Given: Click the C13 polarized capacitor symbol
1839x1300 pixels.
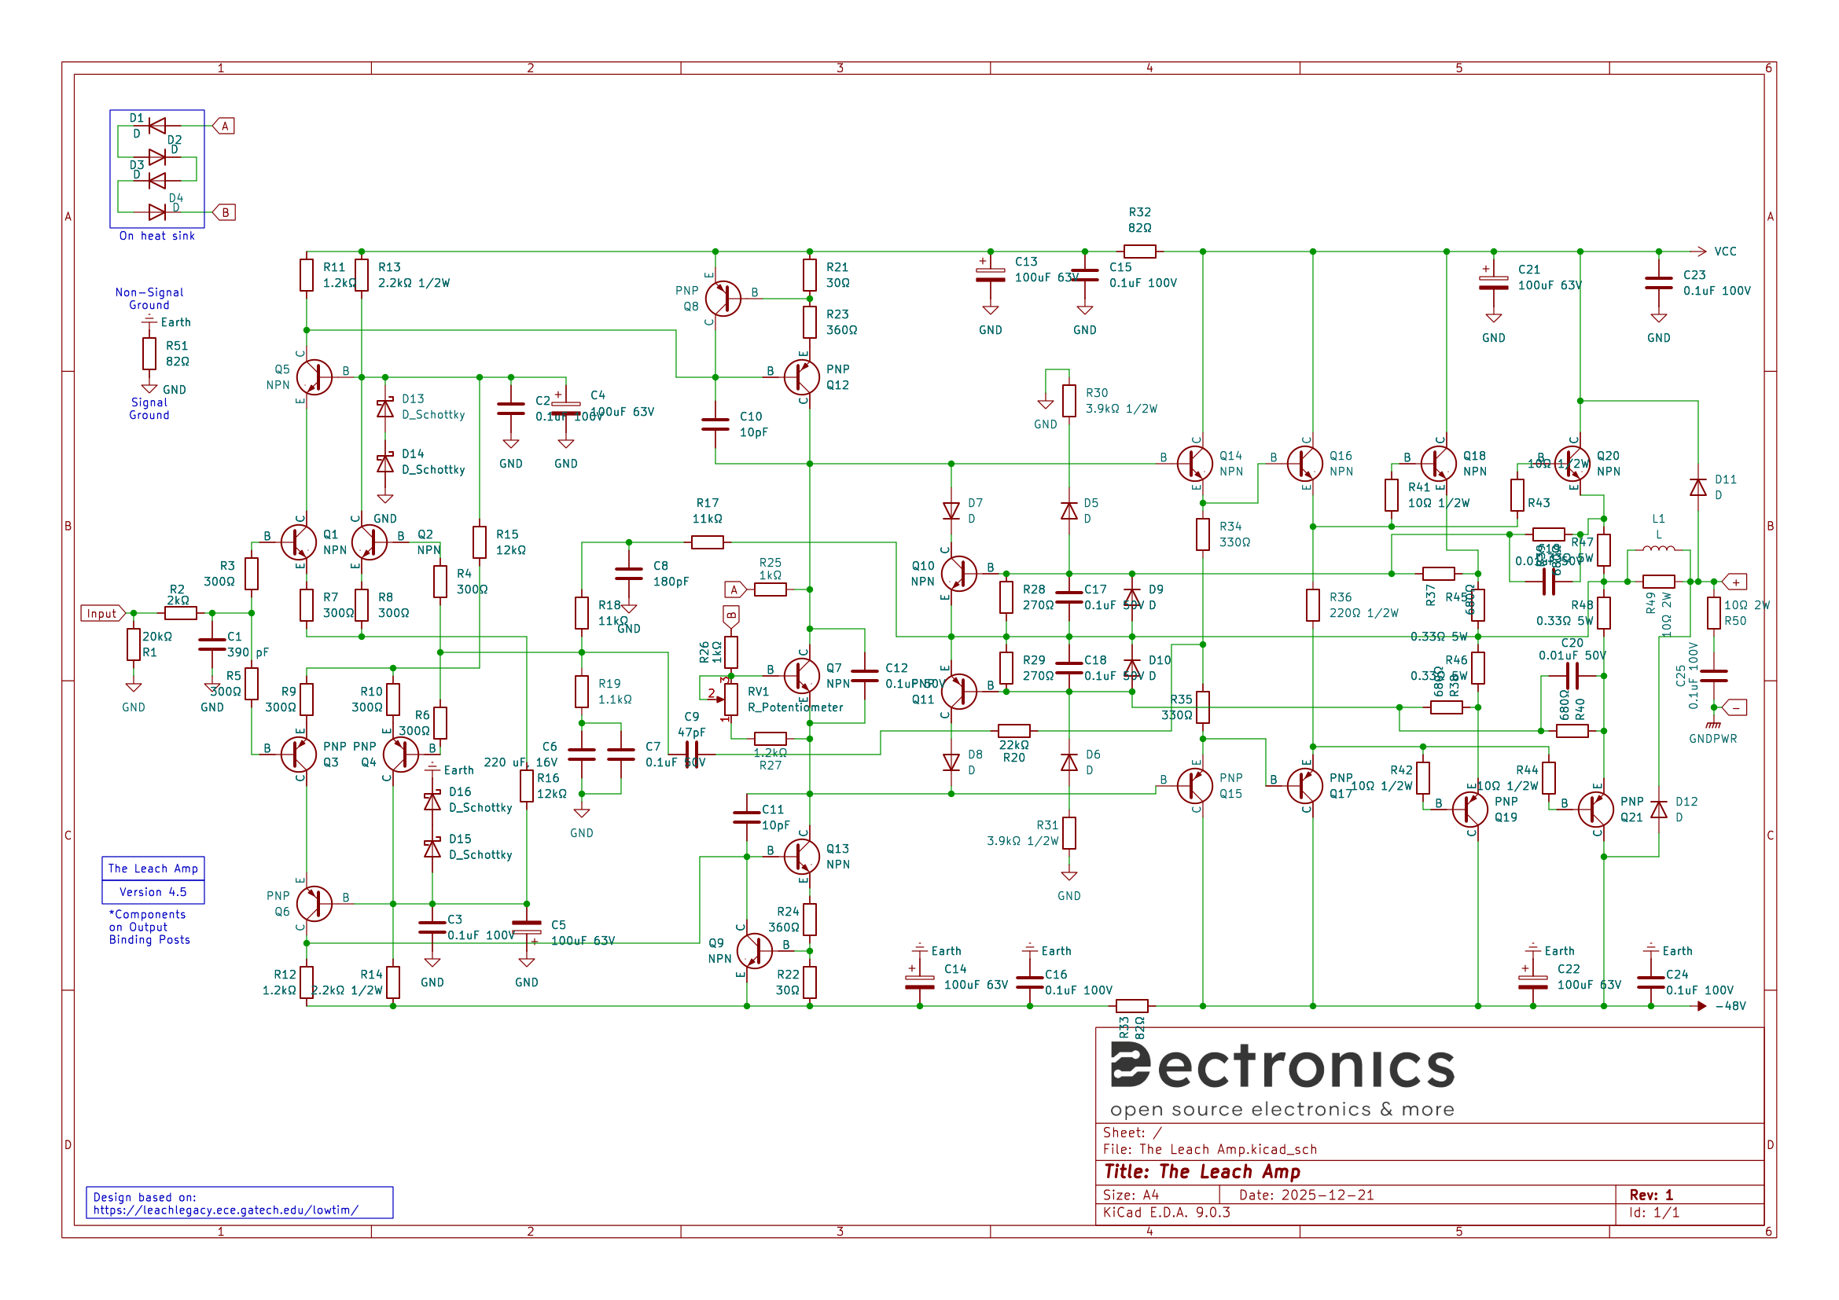Looking at the screenshot, I should tap(991, 275).
